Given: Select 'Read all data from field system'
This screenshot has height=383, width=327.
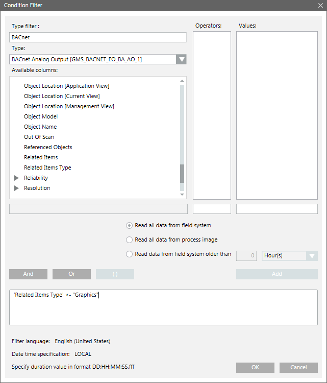Looking at the screenshot, I should click(x=129, y=225).
